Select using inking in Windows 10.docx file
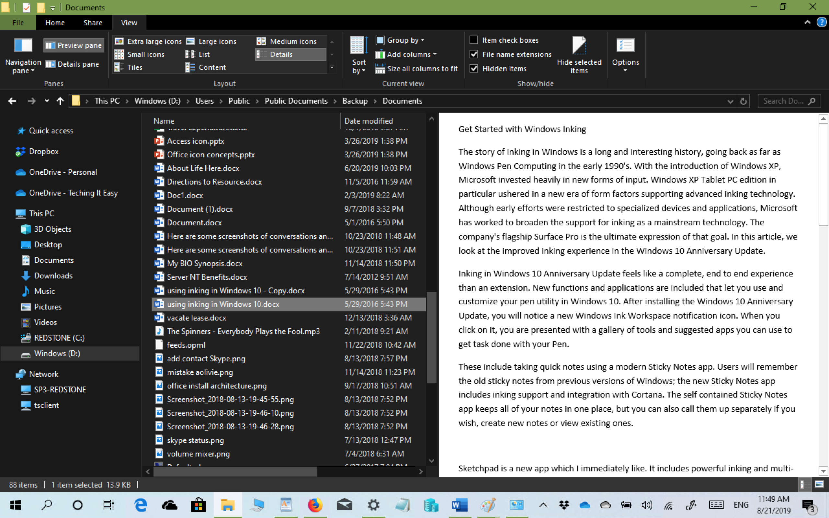 point(224,304)
